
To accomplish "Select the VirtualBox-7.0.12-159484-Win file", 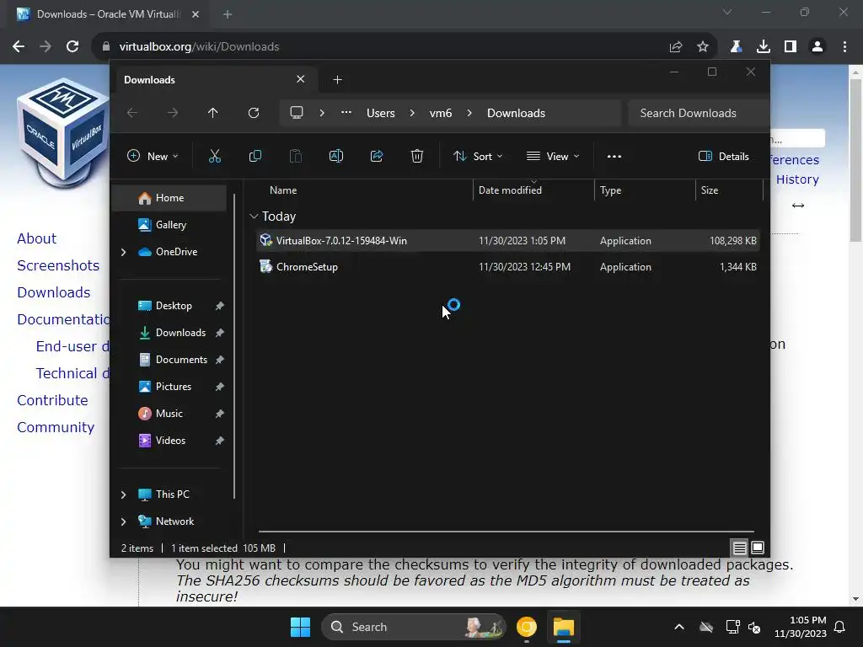I will click(x=508, y=240).
